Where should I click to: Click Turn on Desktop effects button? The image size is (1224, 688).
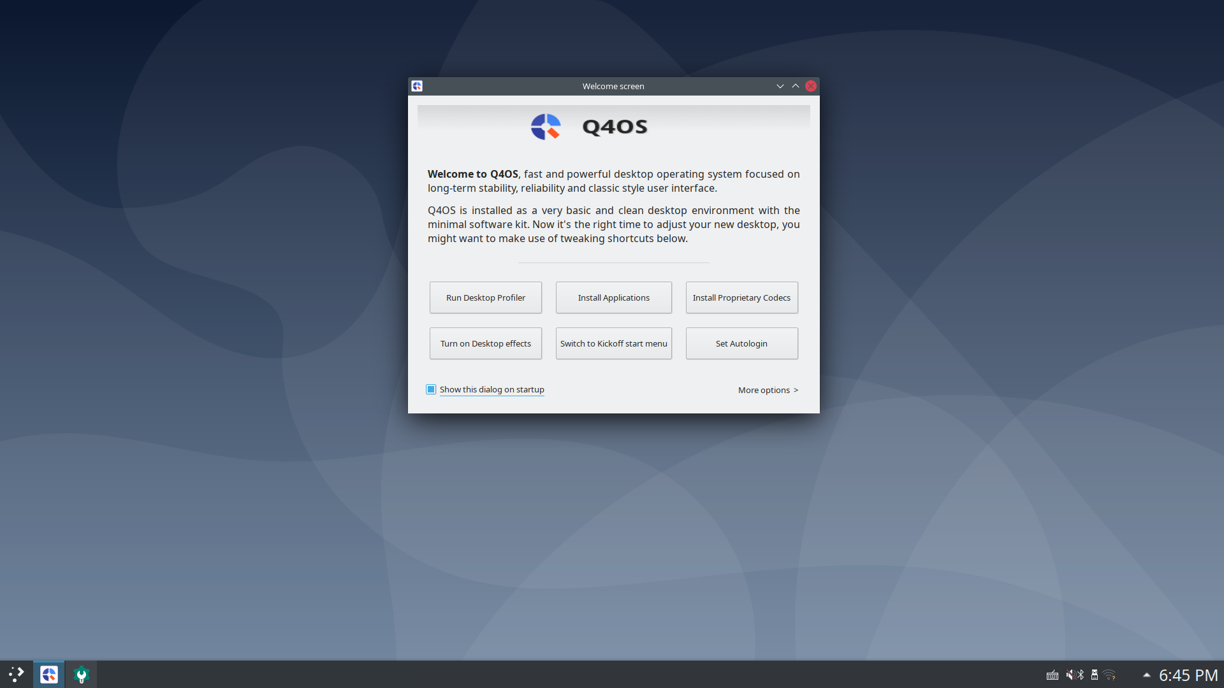tap(486, 343)
